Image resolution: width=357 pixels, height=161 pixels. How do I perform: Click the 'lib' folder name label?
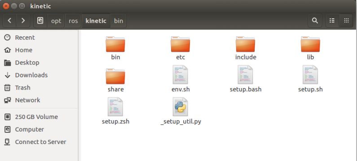pos(311,57)
